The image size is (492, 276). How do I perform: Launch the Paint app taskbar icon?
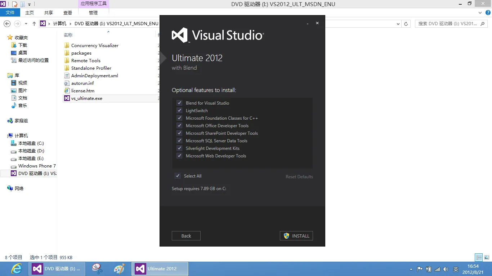pos(119,269)
